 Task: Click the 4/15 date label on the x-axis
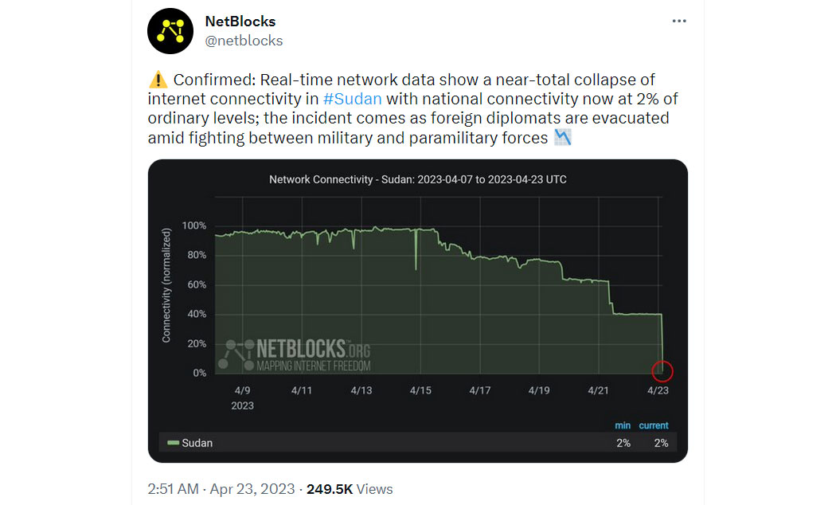(x=420, y=390)
